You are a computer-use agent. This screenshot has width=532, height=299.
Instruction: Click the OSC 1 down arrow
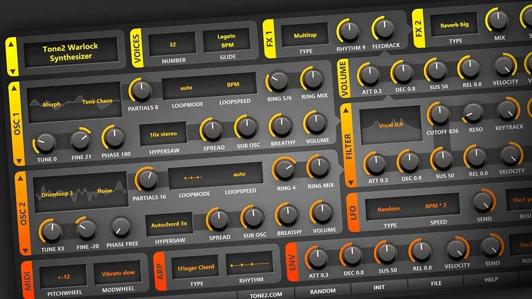point(19,161)
